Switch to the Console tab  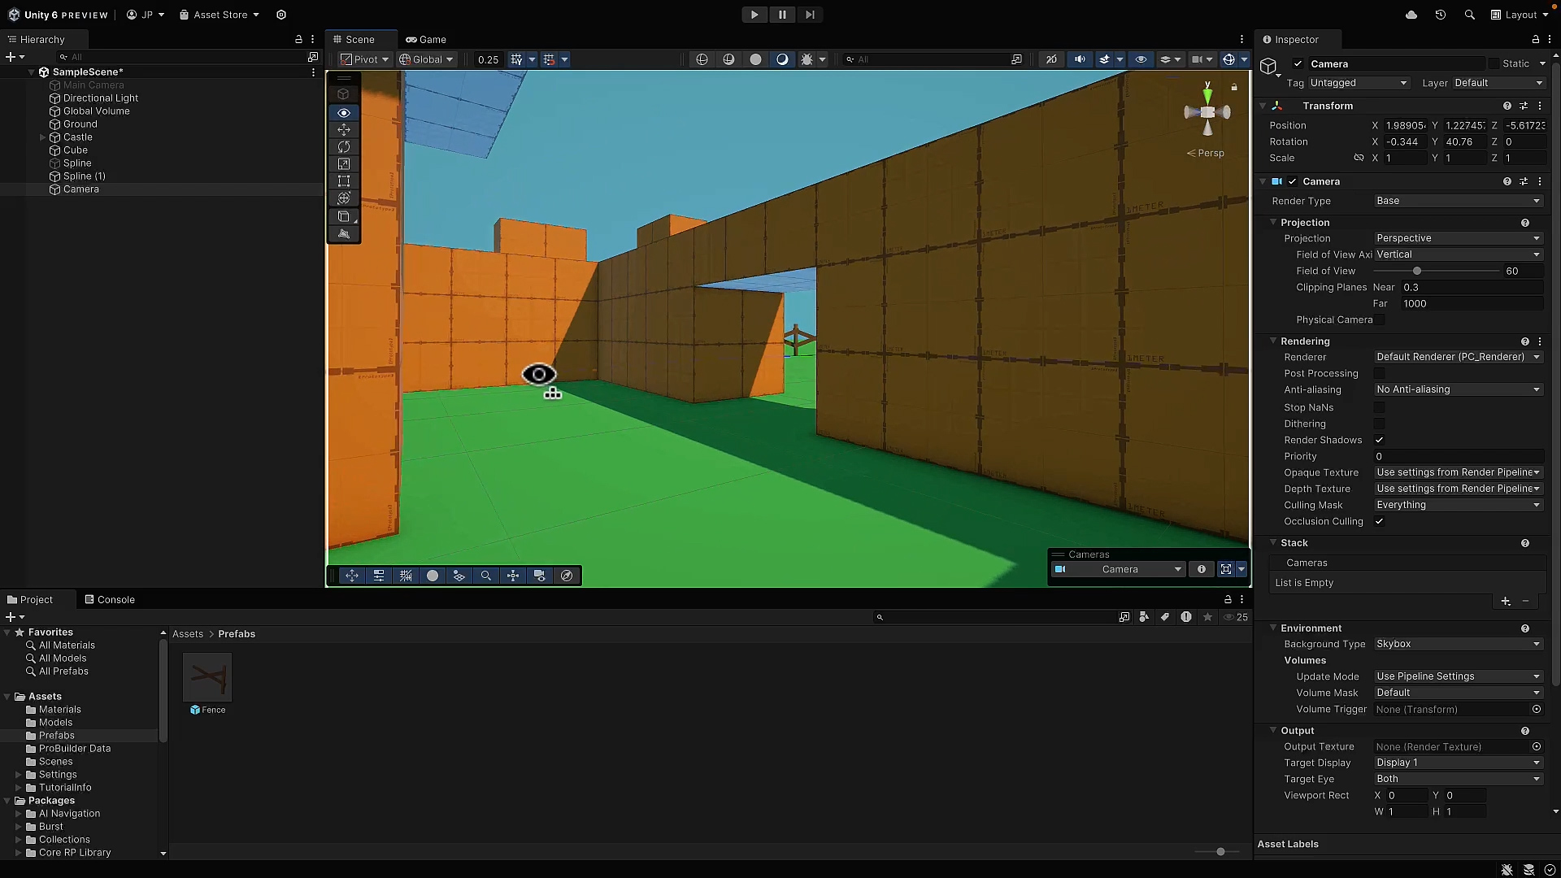click(110, 599)
